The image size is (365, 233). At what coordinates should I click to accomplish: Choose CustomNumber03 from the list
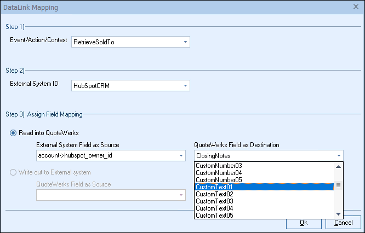[x=219, y=165]
